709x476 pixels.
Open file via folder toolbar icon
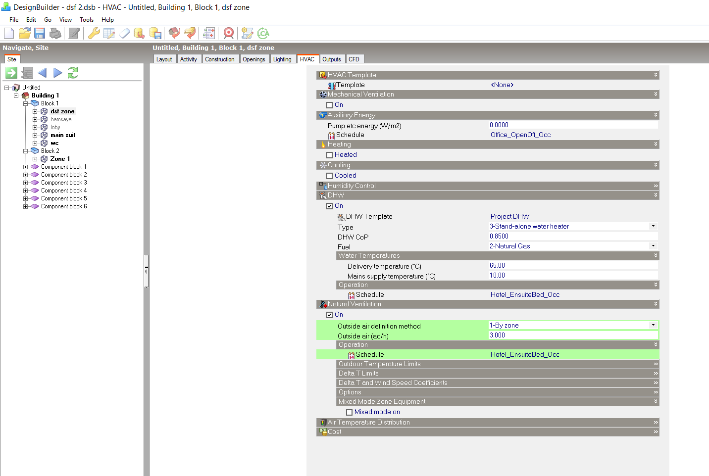24,33
